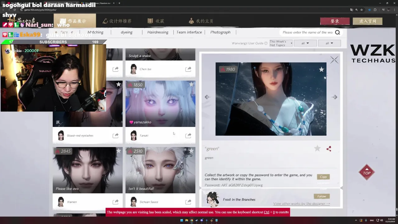Go to the previous artwork image arrow

[207, 97]
